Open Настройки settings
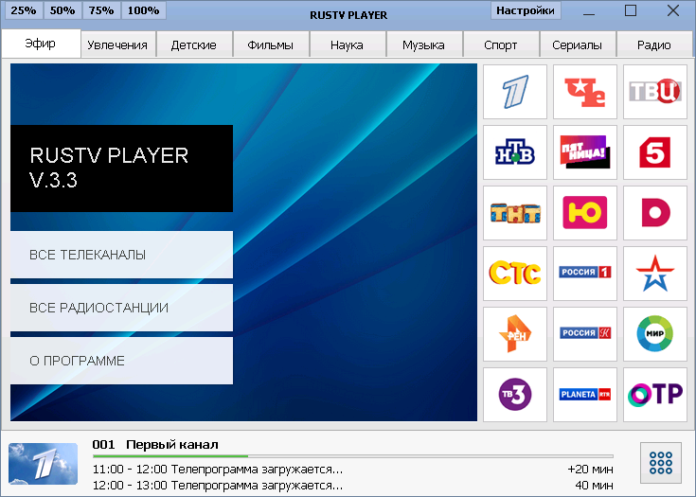The height and width of the screenshot is (497, 696). pyautogui.click(x=526, y=10)
